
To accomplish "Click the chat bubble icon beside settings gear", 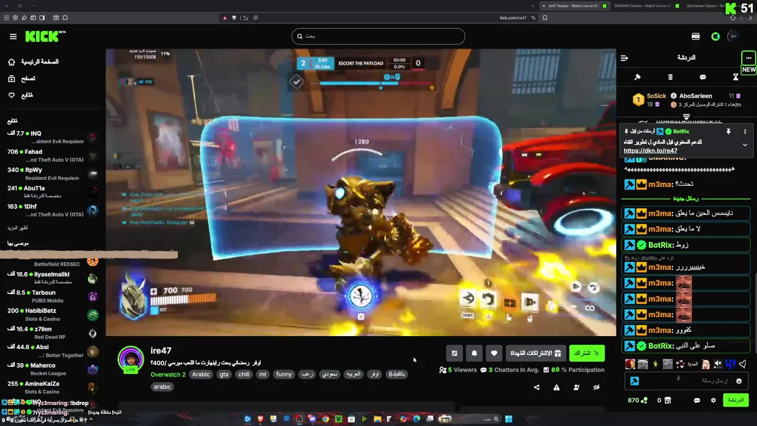I will [697, 401].
